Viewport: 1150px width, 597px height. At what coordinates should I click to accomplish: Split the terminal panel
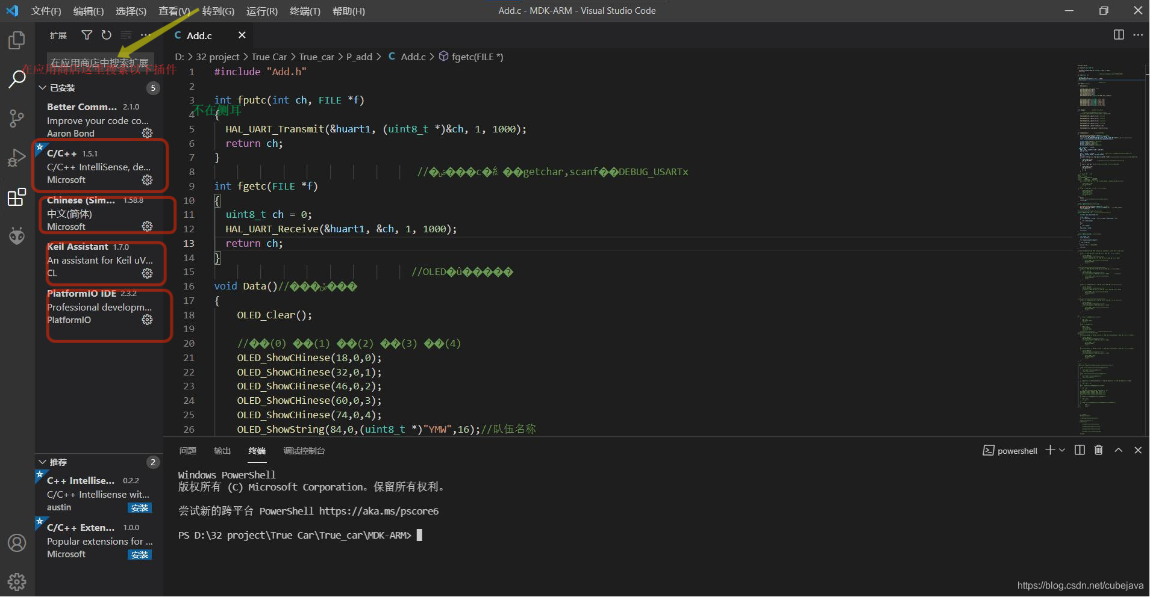(1080, 450)
